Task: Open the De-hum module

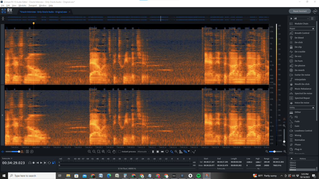Action: pos(298,61)
